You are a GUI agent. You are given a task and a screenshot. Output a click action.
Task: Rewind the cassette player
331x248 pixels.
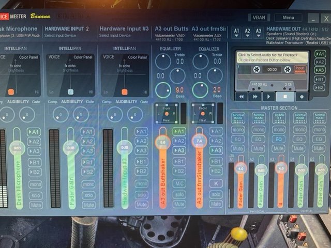coord(242,97)
